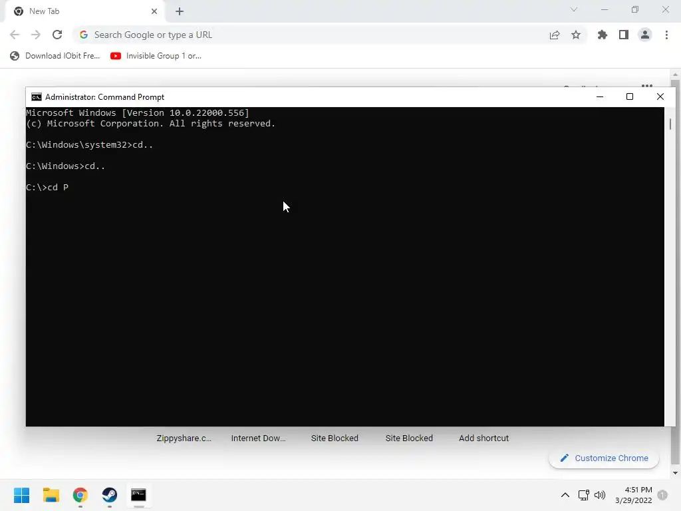Minimize the Command Prompt window
Viewport: 681px width, 511px height.
tap(600, 96)
